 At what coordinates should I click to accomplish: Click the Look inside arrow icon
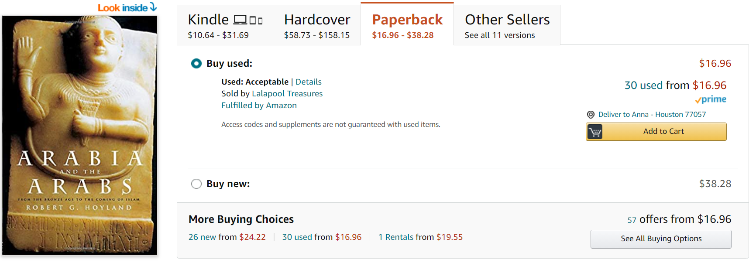[153, 7]
